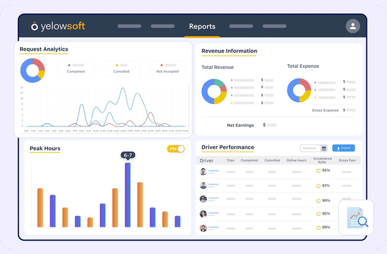387x254 pixels.
Task: Click the Gross Fare column header
Action: click(348, 161)
